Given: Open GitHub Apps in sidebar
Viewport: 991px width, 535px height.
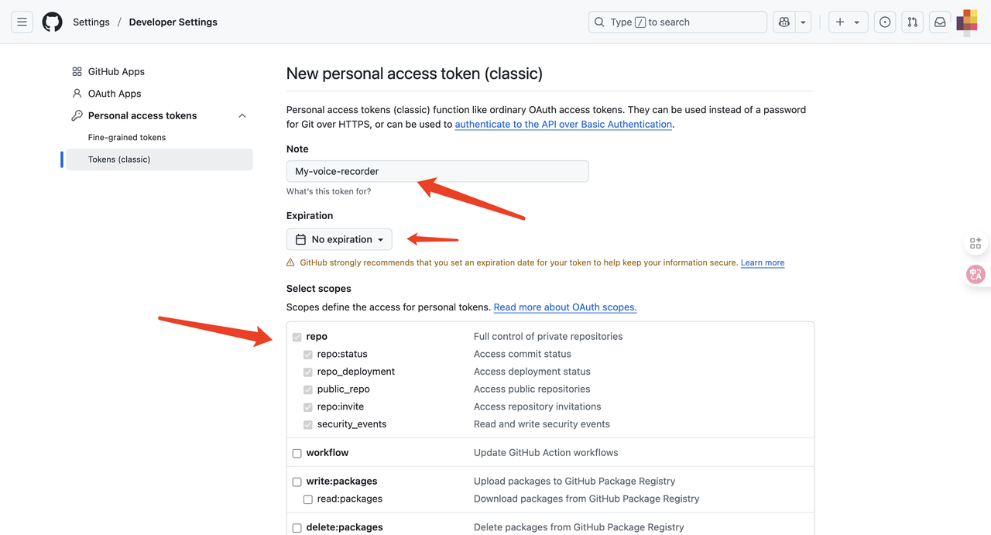Looking at the screenshot, I should (x=116, y=72).
